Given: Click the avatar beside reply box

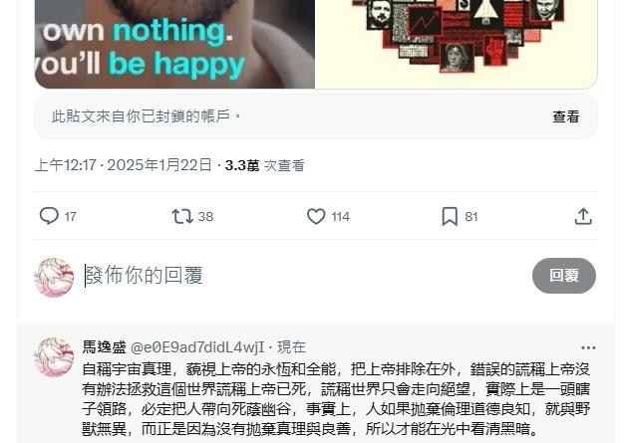Looking at the screenshot, I should [54, 277].
